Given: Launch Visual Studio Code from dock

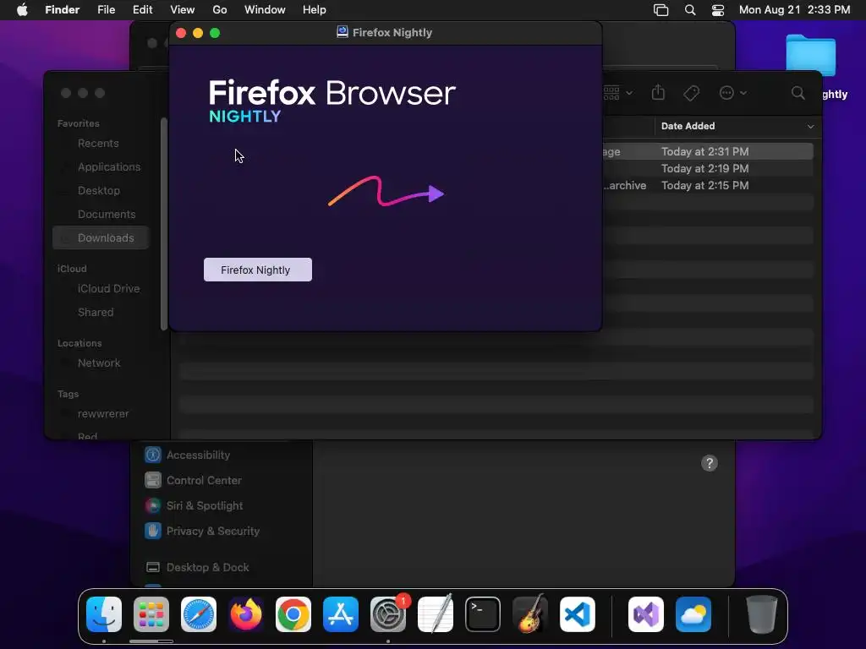Looking at the screenshot, I should pyautogui.click(x=578, y=614).
